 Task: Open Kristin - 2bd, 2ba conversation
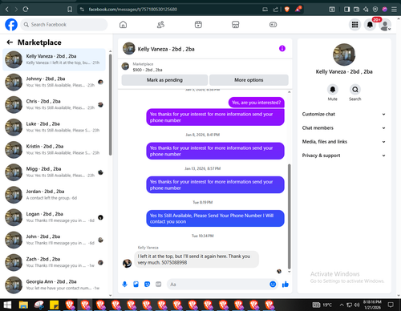point(55,150)
